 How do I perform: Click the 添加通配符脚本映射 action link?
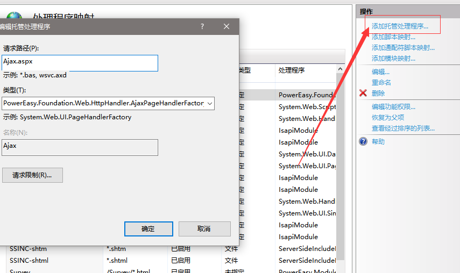pos(403,48)
